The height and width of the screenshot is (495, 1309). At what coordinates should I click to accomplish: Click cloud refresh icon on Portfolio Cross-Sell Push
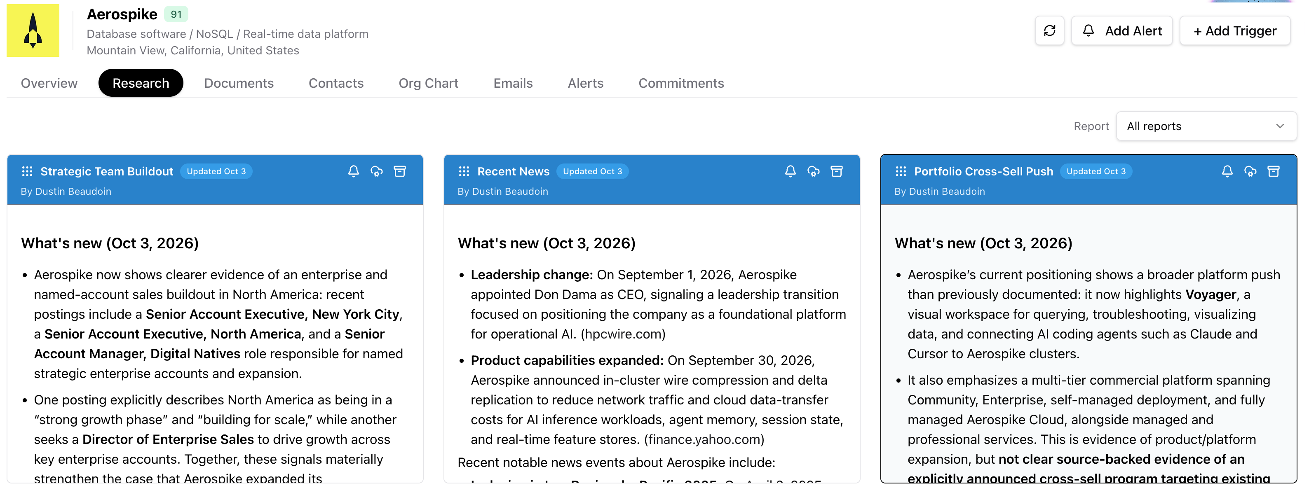[x=1250, y=171]
